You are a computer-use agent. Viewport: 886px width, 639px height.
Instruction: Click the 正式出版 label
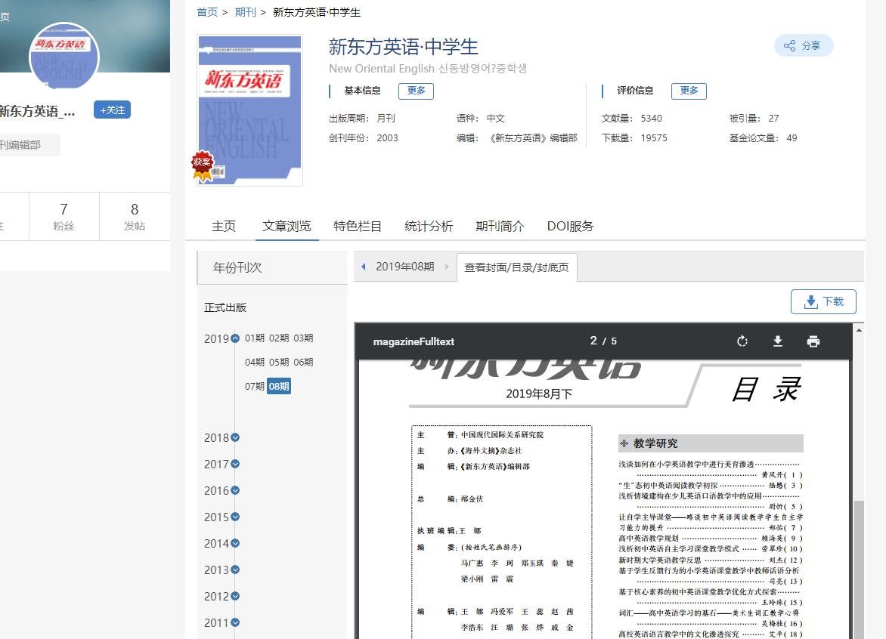(225, 307)
